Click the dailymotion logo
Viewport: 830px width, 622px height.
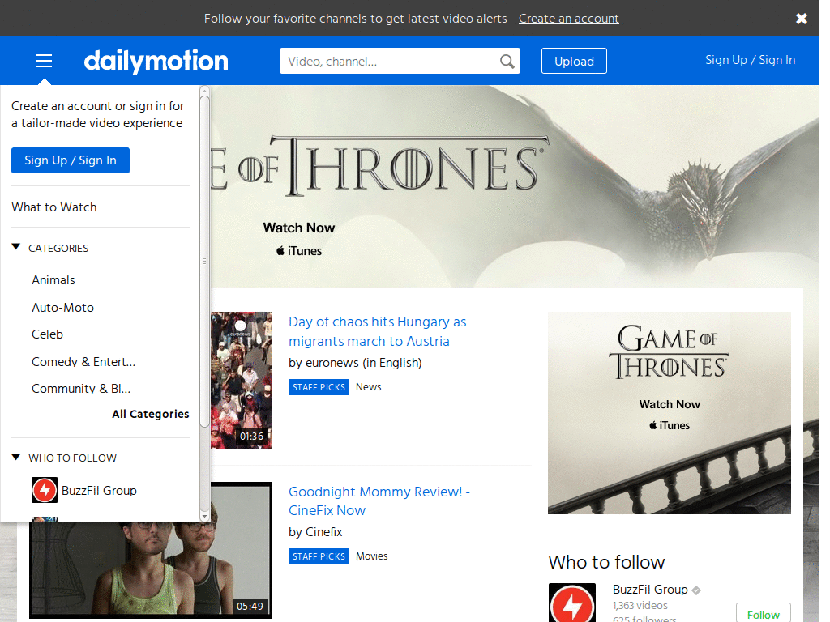[156, 61]
